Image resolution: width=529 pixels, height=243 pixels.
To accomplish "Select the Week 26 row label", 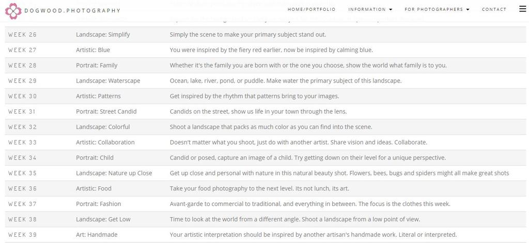I will pyautogui.click(x=22, y=35).
